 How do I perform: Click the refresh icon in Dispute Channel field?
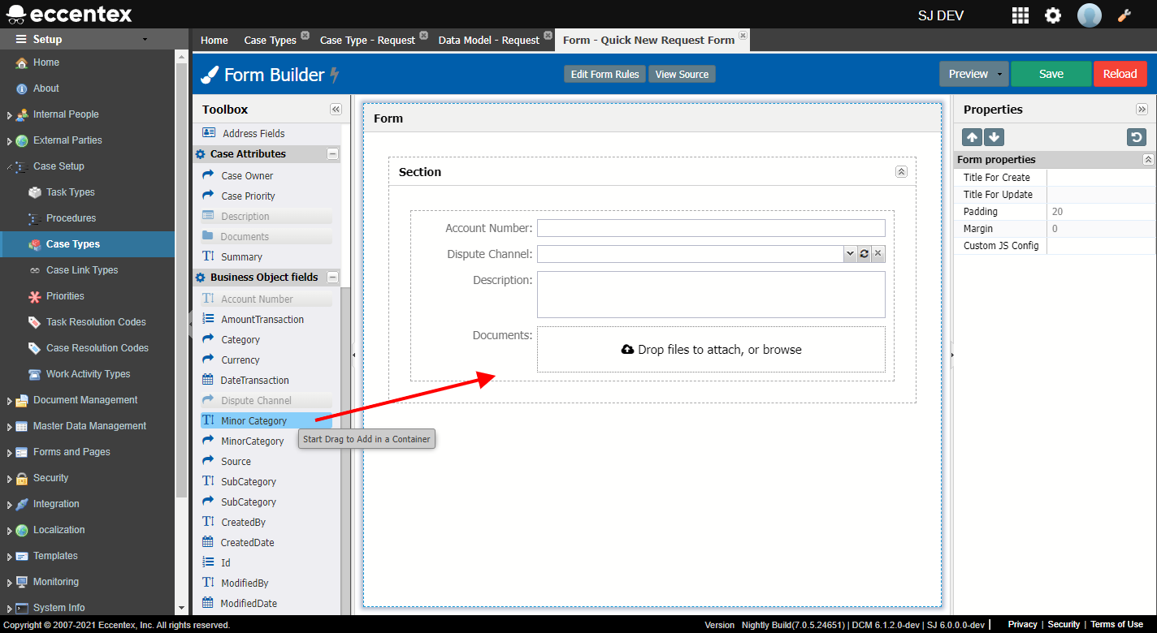point(864,254)
